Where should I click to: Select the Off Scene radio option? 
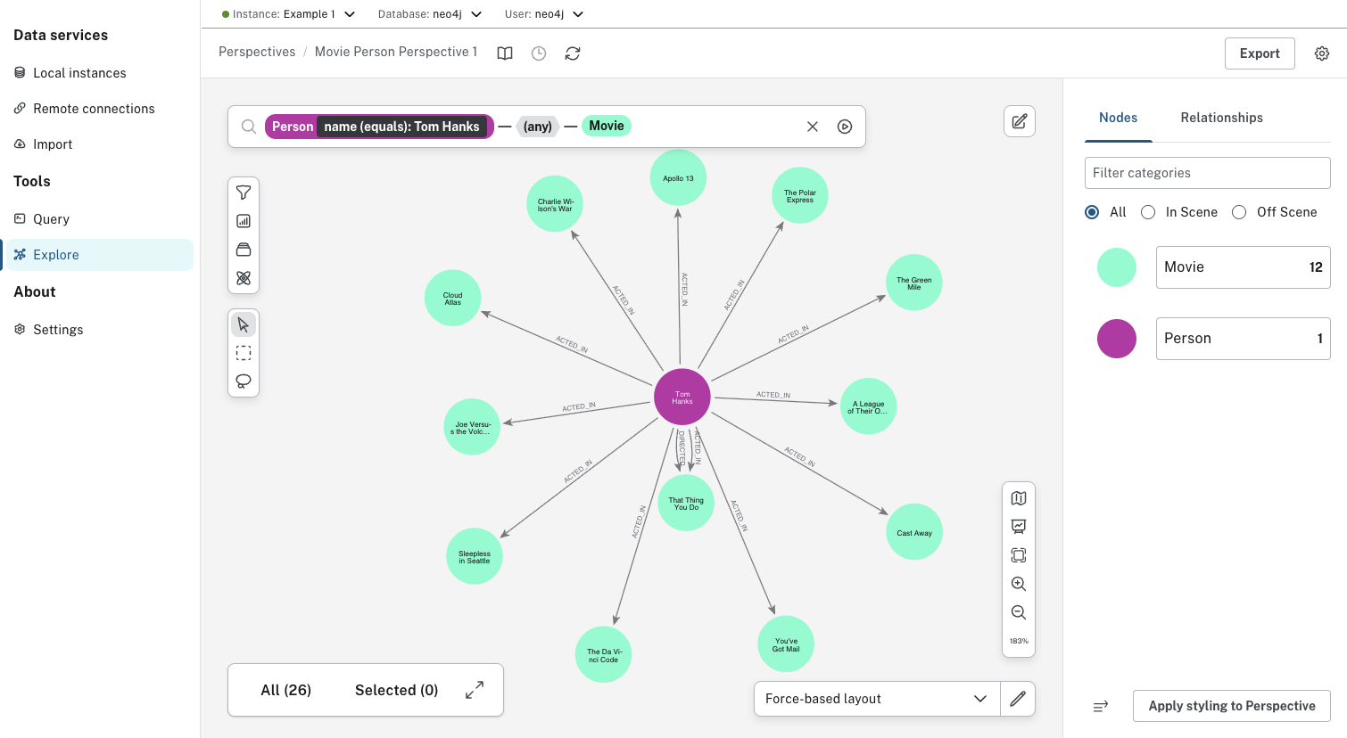click(1239, 212)
